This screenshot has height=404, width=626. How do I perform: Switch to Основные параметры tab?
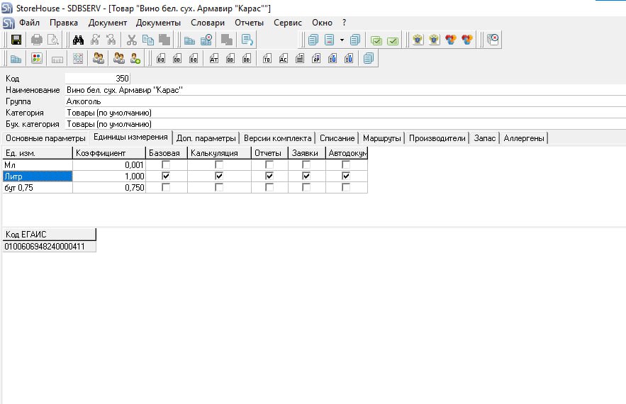point(45,138)
